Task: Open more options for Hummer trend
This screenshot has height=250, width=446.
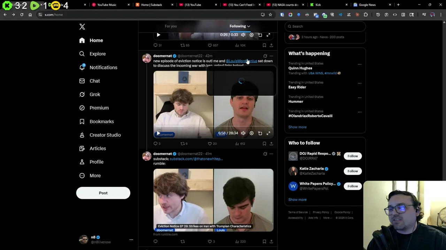Action: [x=360, y=98]
